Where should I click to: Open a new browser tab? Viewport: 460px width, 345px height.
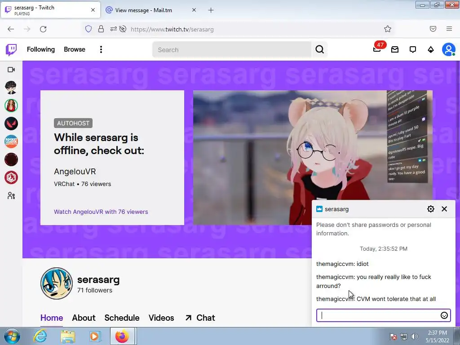(211, 10)
